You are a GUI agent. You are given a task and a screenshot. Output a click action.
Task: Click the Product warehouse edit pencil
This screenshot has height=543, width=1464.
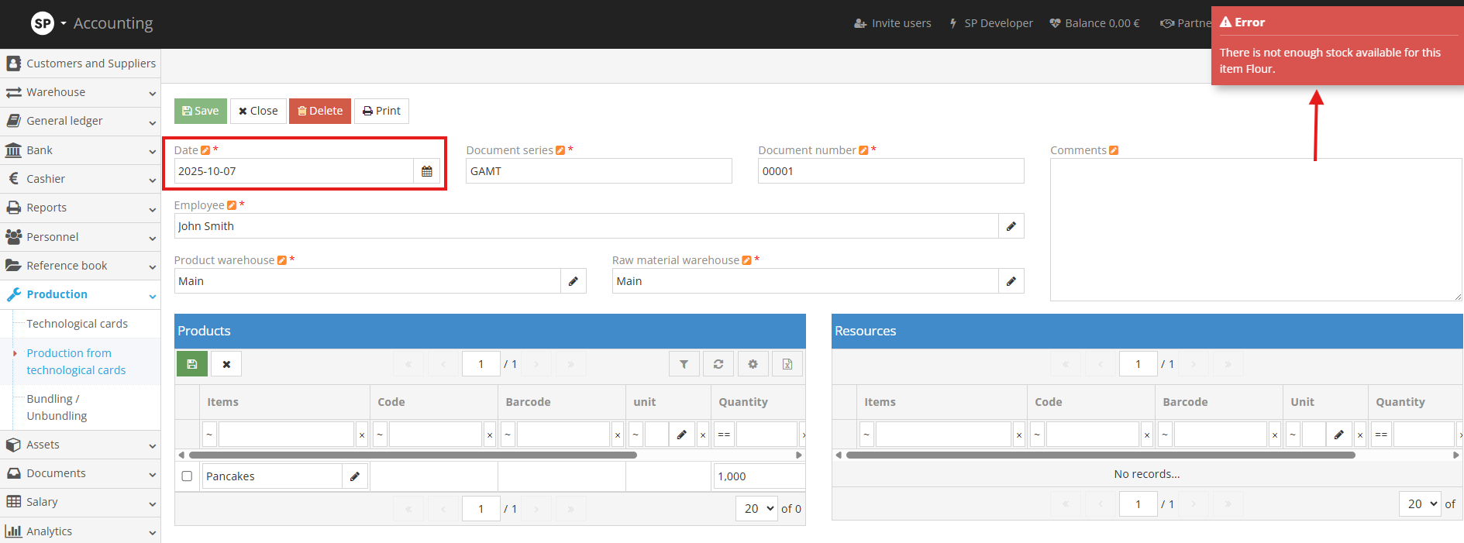click(x=573, y=281)
